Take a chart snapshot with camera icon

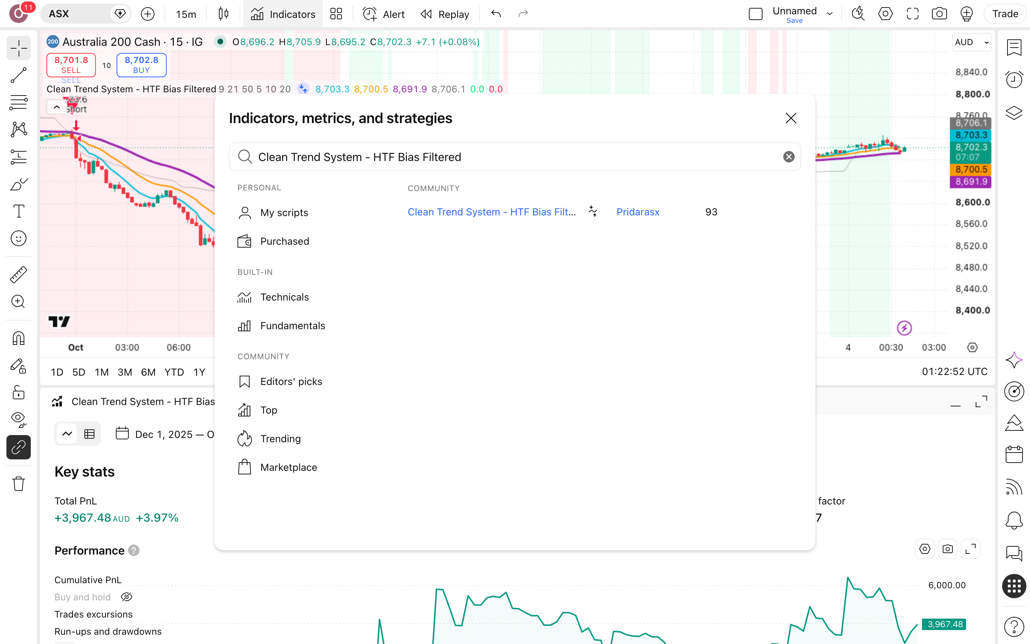coord(940,14)
